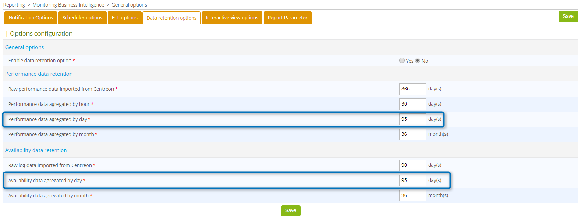Click availability aggregated by month field
580x218 pixels.
[x=412, y=196]
